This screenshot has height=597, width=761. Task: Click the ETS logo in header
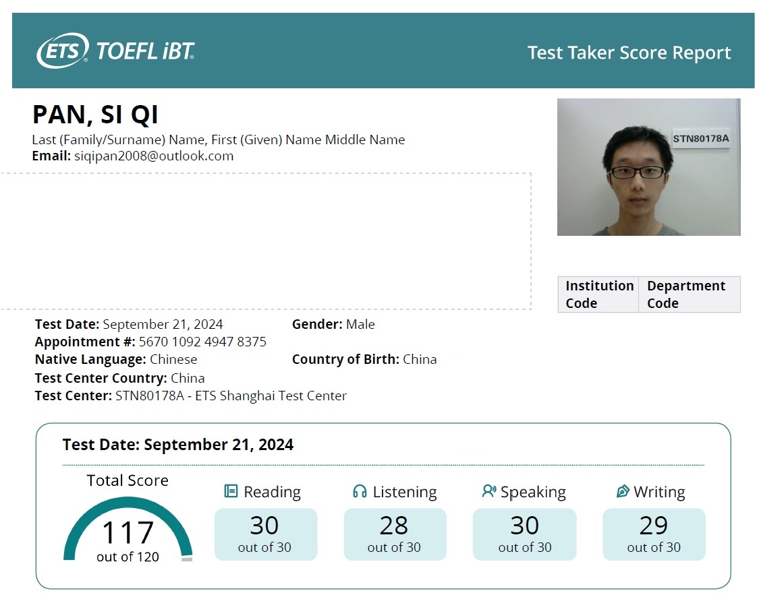pos(63,51)
